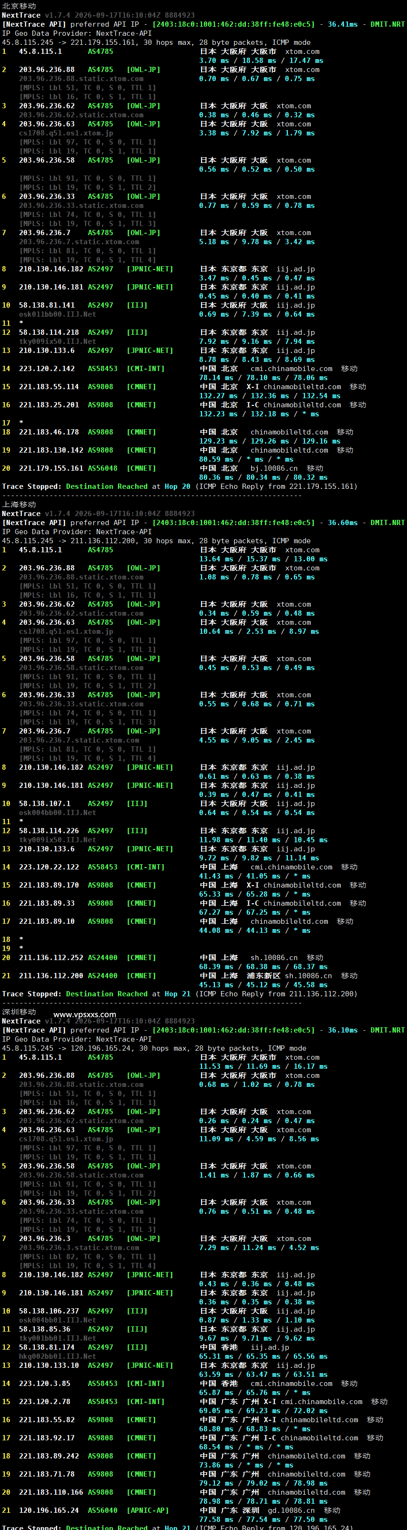Click hostname tky001bb01.IIJ.Net

point(58,1338)
